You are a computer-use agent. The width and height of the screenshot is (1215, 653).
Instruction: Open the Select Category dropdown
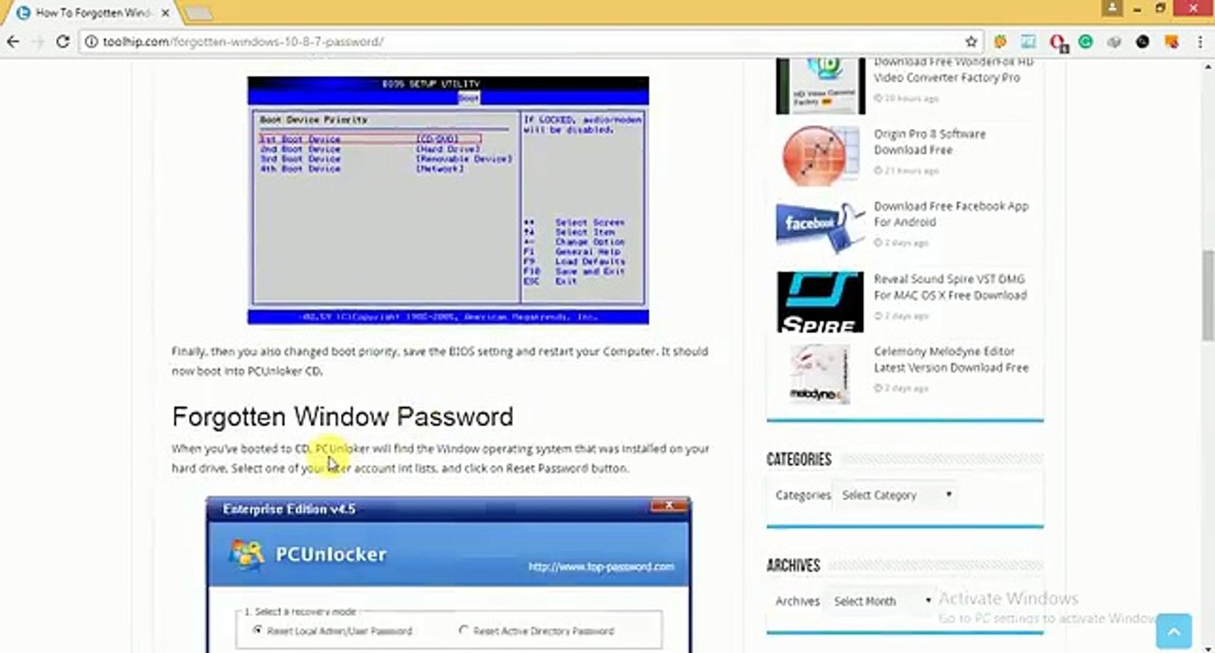coord(897,495)
